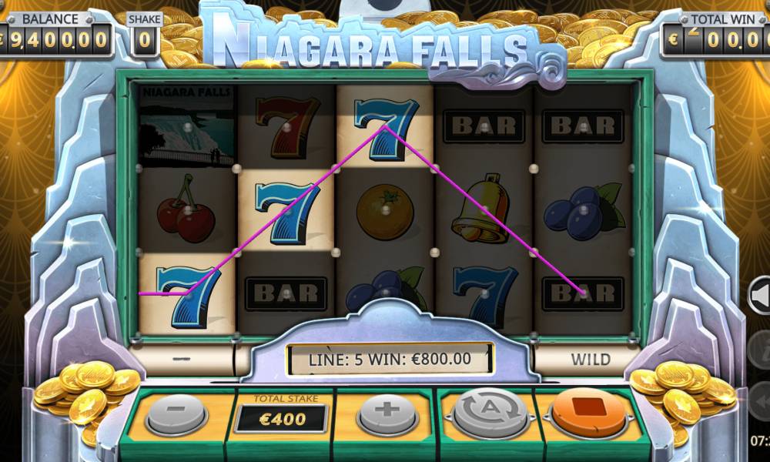Open the Balance amount display

[55, 40]
